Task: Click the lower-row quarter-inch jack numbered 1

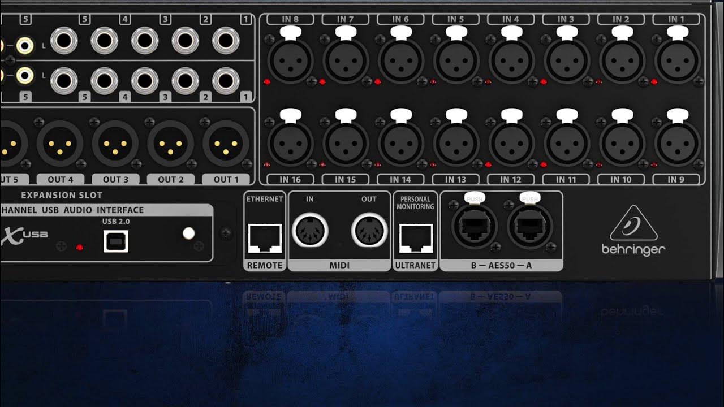Action: (226, 81)
